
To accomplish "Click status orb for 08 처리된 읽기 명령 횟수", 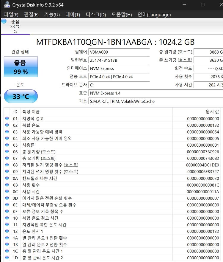I will tap(7, 165).
